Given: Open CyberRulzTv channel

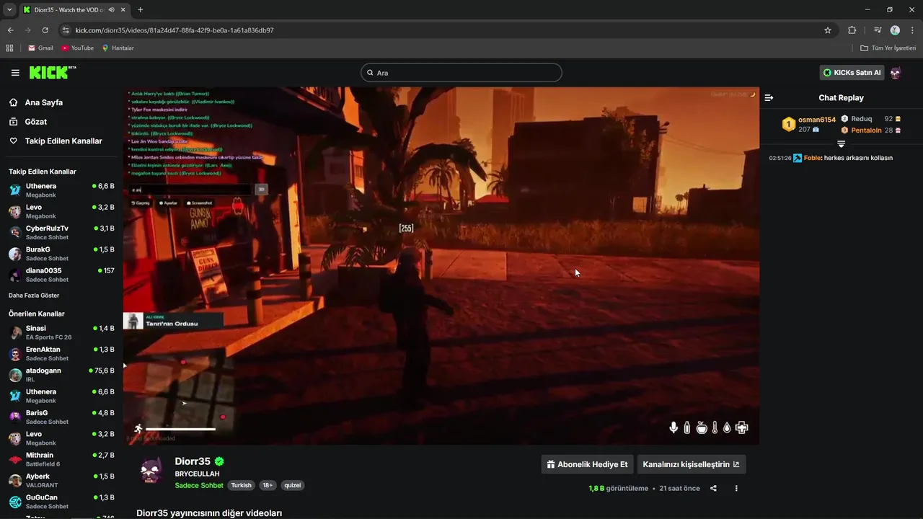Looking at the screenshot, I should coord(61,232).
